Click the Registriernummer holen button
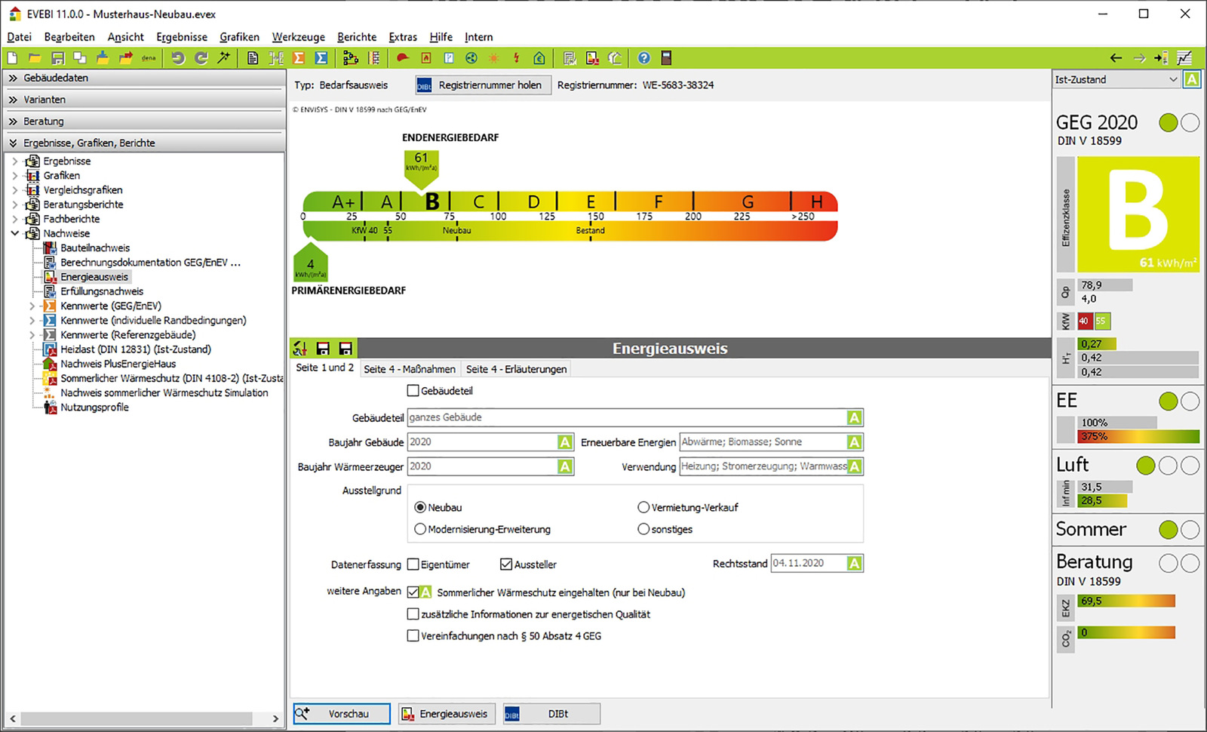The height and width of the screenshot is (732, 1207). tap(483, 85)
